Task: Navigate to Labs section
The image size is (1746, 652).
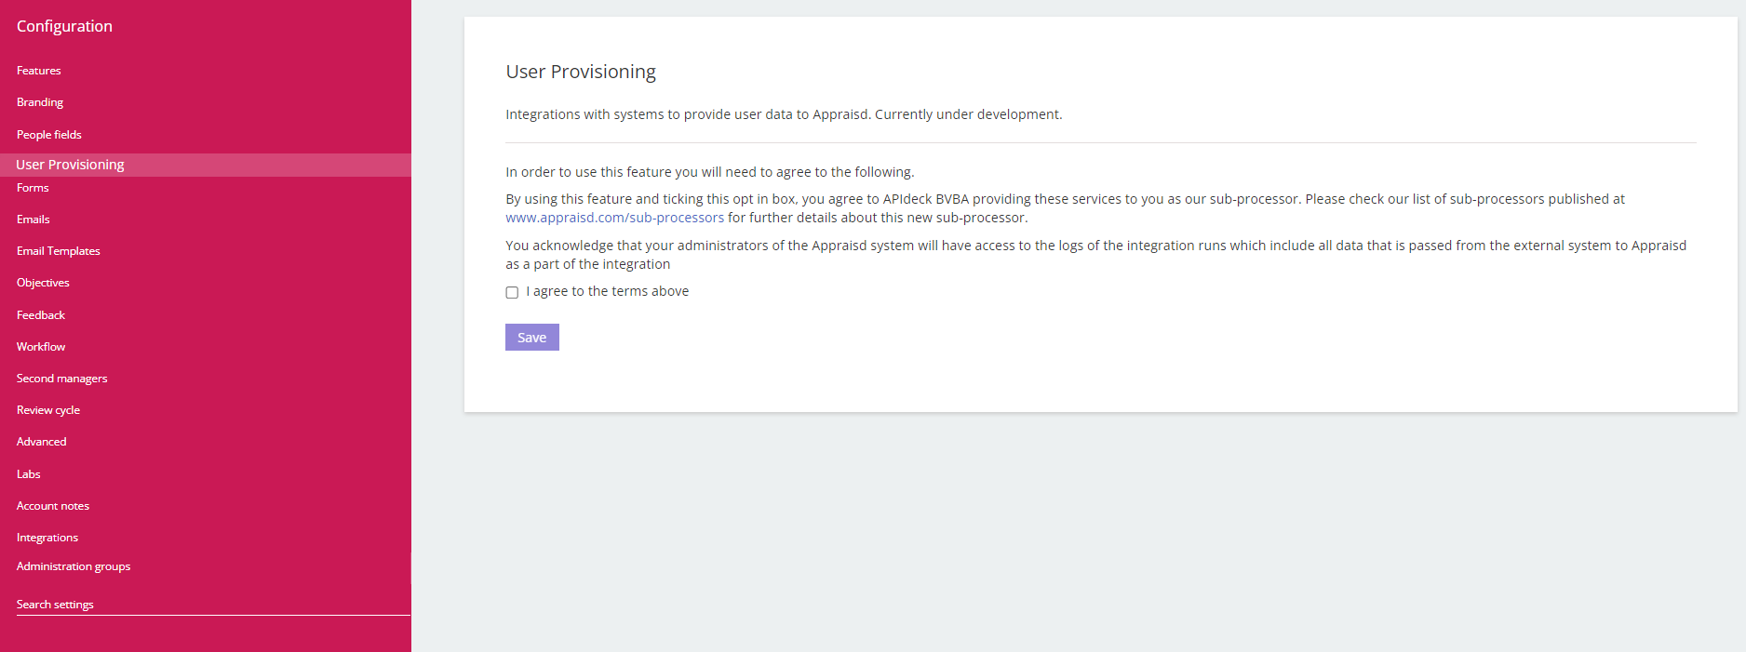Action: point(29,474)
